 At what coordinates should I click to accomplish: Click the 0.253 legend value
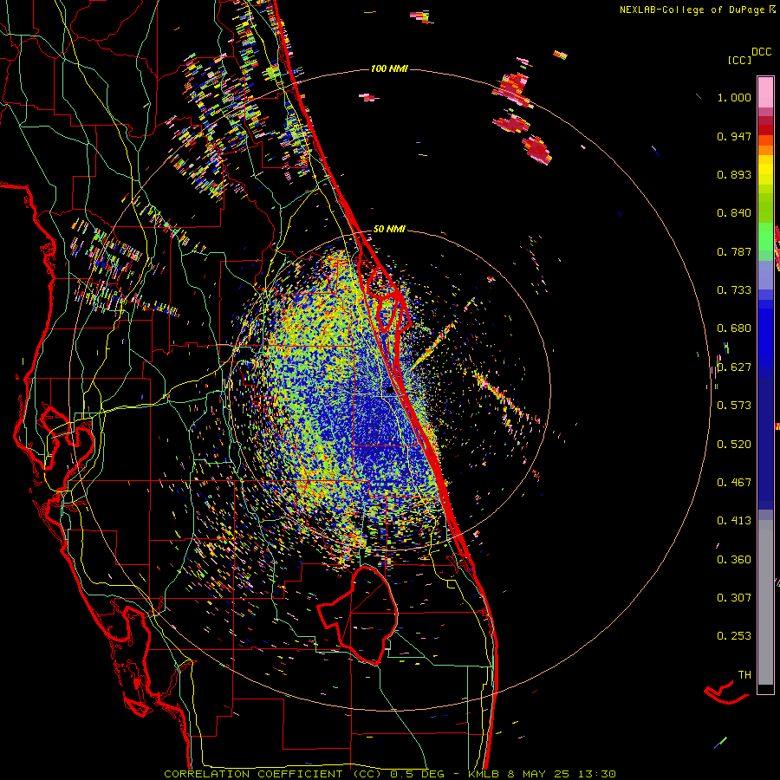tap(734, 636)
